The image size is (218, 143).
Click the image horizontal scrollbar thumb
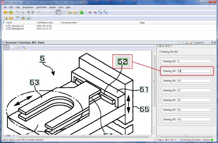pos(83,136)
